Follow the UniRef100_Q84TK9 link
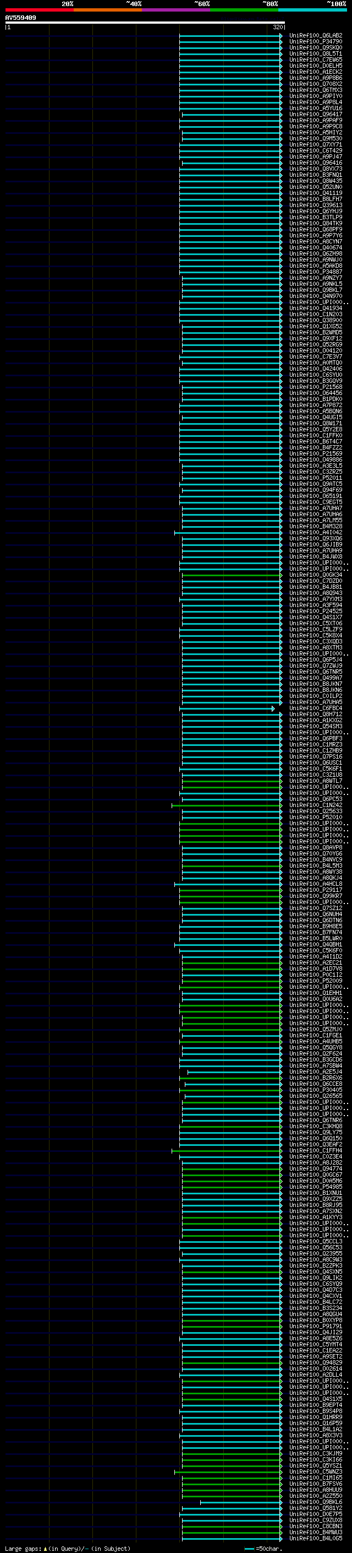Viewport: 352px width, 1553px height. click(316, 224)
